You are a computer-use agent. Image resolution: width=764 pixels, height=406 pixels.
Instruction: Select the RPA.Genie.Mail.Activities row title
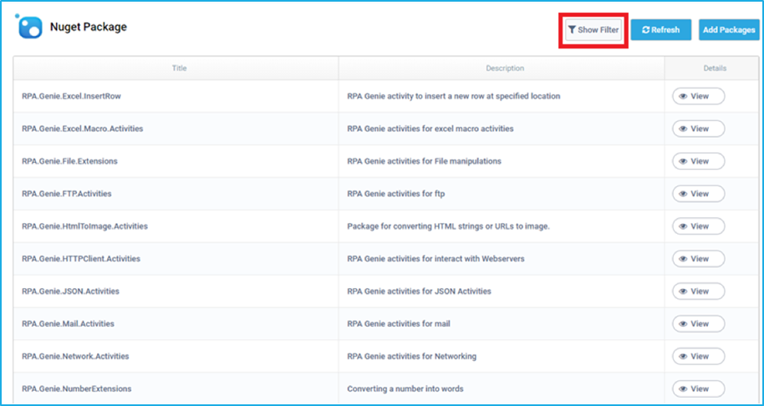68,323
